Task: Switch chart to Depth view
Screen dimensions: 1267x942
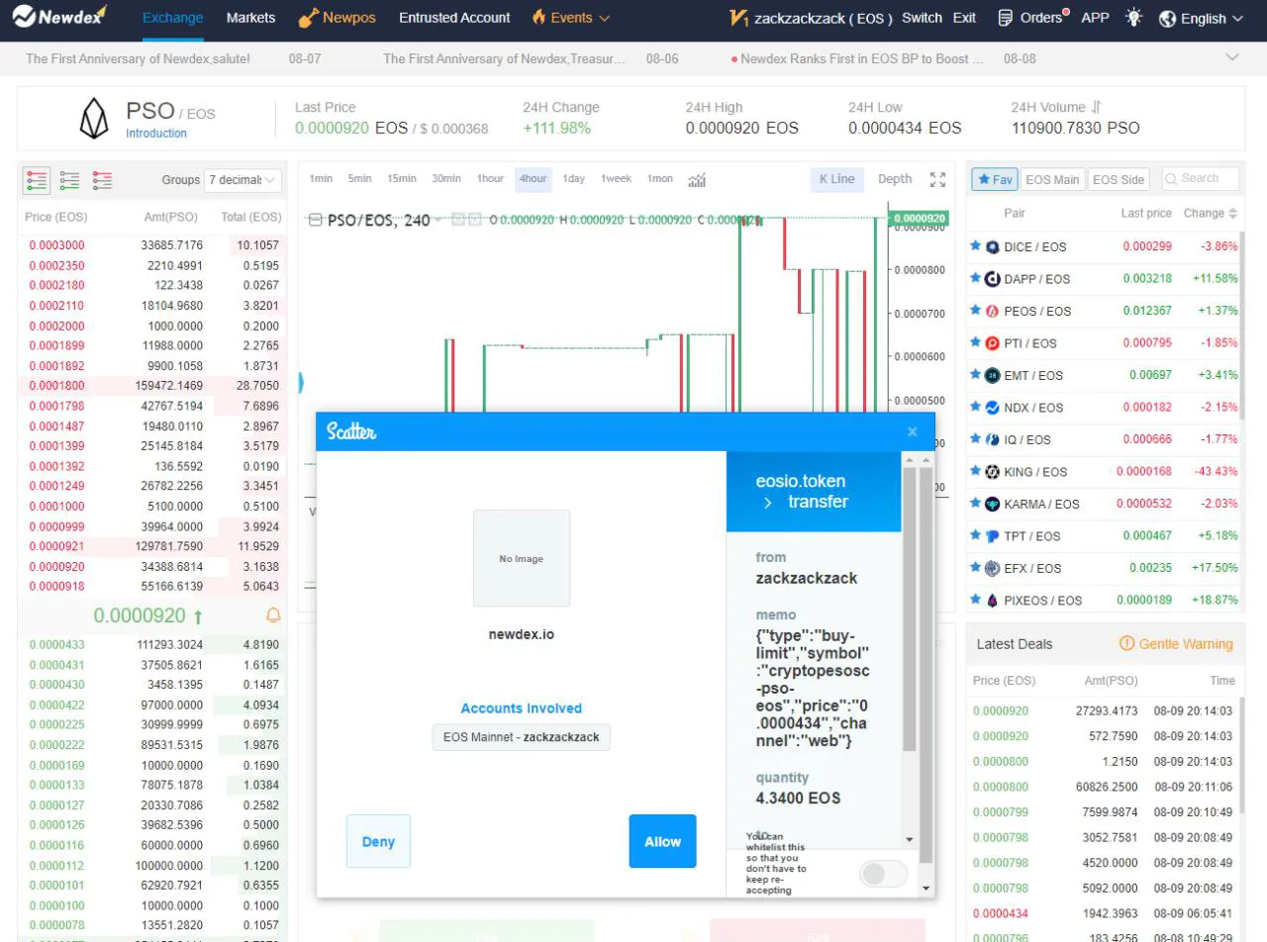Action: pos(895,179)
